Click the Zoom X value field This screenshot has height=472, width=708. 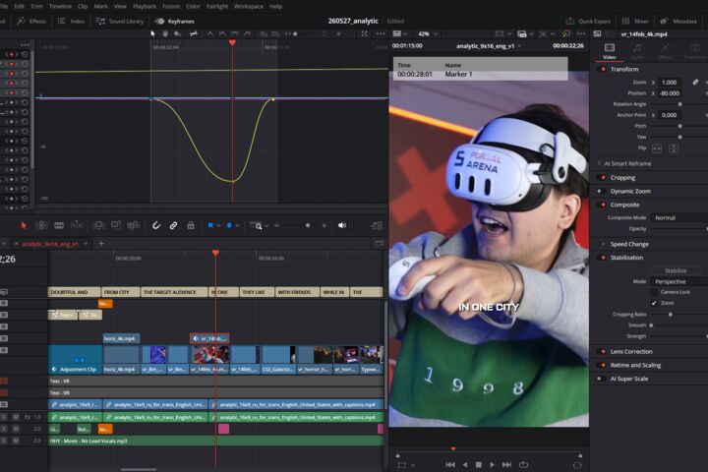(x=670, y=83)
